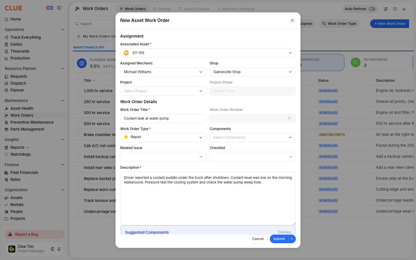Open external link icon in toolbar

[x=395, y=9]
